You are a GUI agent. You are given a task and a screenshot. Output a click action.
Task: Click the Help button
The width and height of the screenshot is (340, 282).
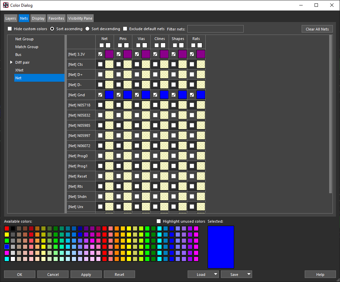[x=320, y=275]
